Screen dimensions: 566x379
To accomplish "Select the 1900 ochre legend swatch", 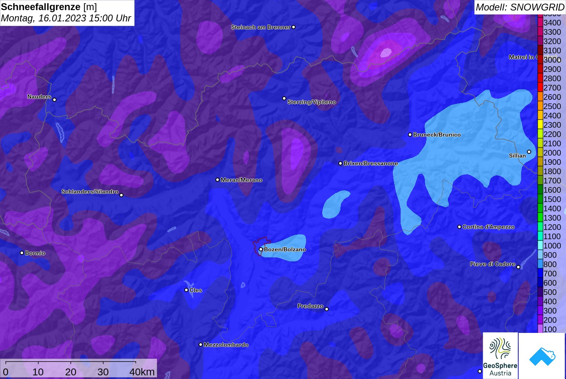I will 540,162.
